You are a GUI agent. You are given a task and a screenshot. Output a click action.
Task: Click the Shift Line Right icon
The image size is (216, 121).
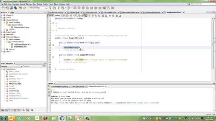[x=106, y=16]
